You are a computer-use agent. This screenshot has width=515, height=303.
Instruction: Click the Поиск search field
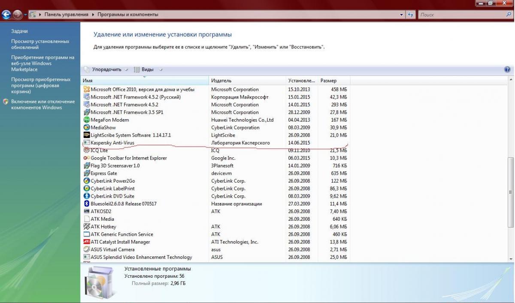coord(461,15)
